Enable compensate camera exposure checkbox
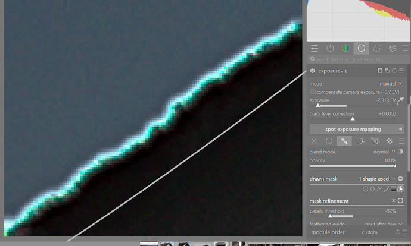 click(x=313, y=92)
